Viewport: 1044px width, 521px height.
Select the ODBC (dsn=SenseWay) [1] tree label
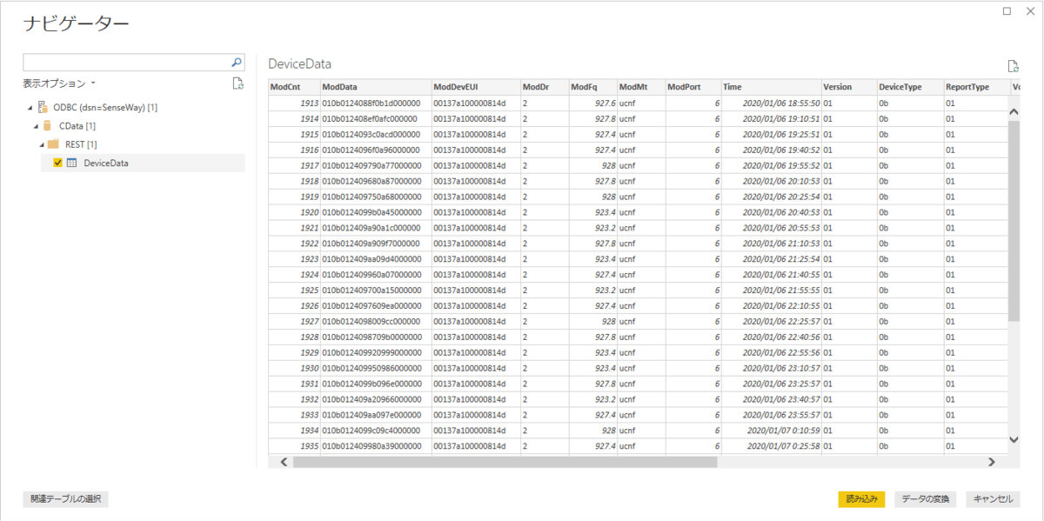click(x=105, y=108)
